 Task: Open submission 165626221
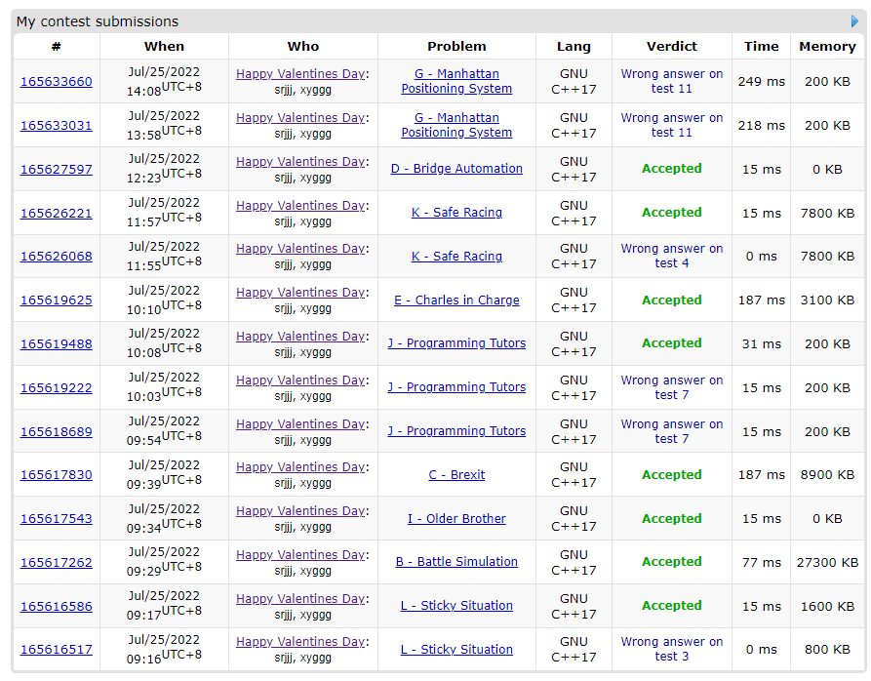point(57,214)
